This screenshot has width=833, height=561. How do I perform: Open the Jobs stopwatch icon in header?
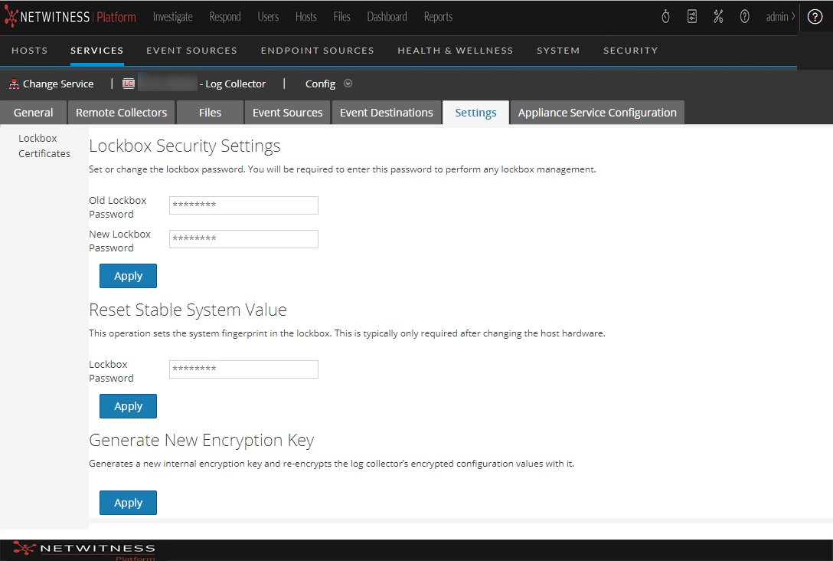pyautogui.click(x=665, y=17)
